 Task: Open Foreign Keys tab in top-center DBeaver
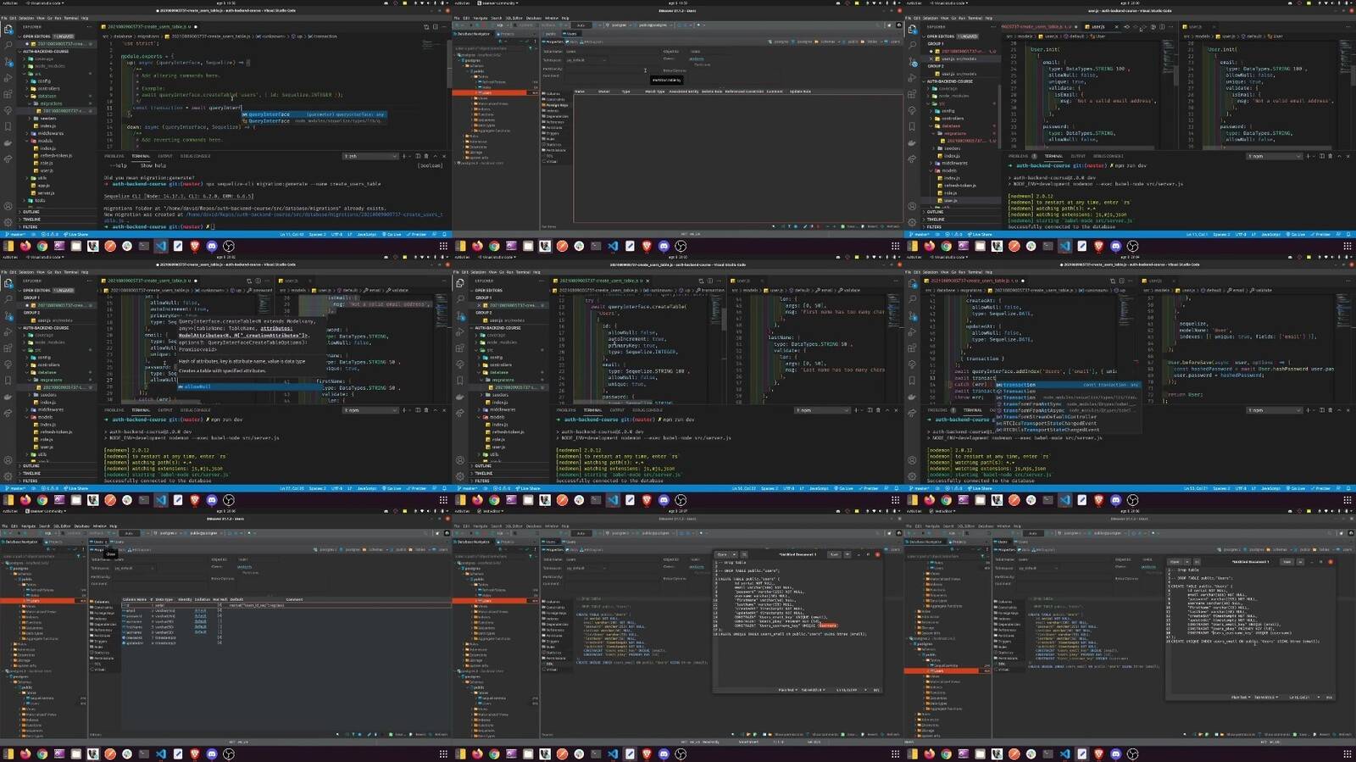pyautogui.click(x=556, y=105)
